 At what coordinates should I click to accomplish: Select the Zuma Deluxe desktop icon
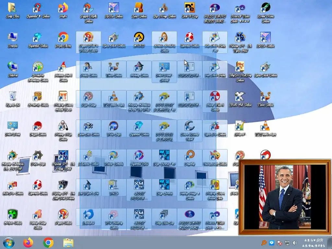(139, 11)
